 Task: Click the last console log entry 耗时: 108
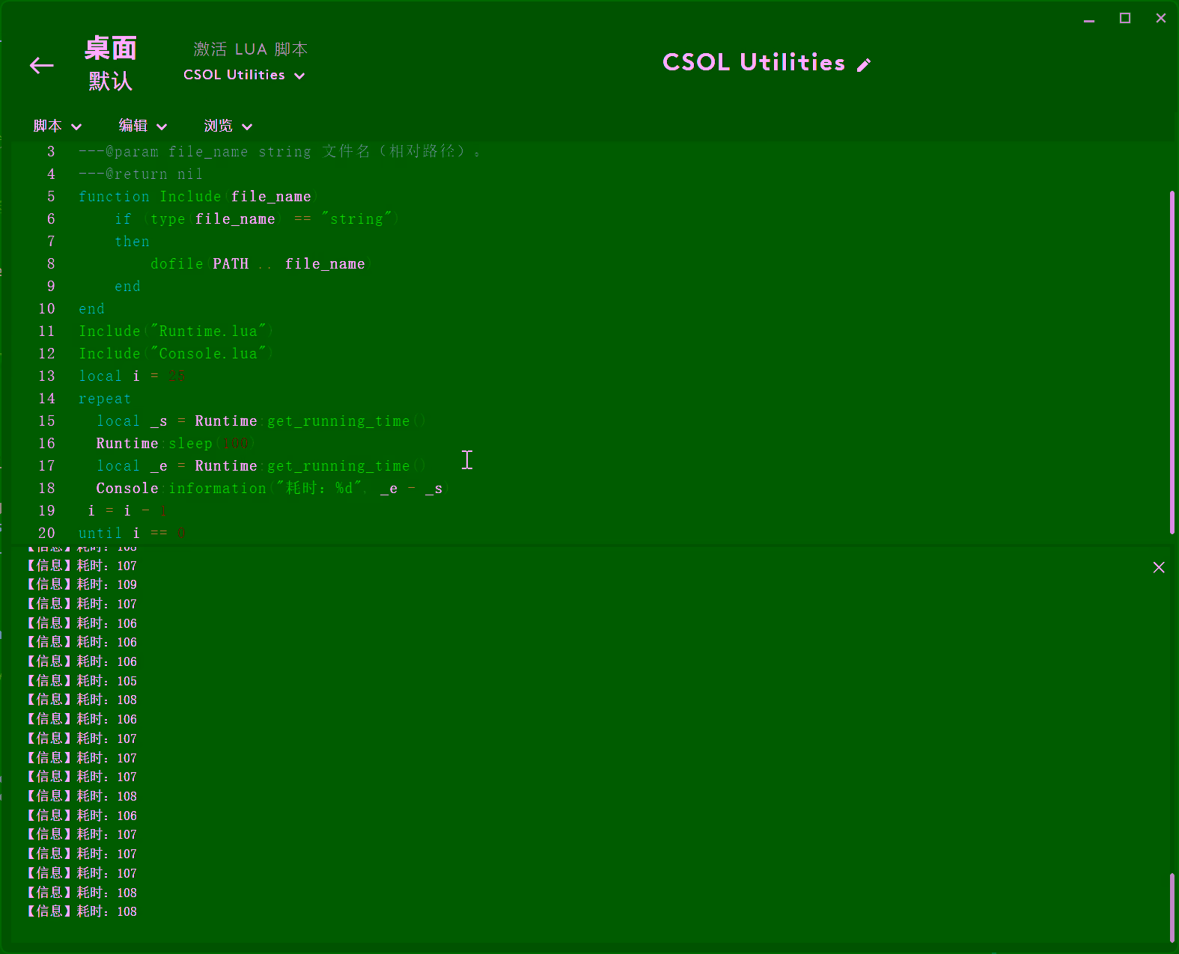tap(82, 911)
